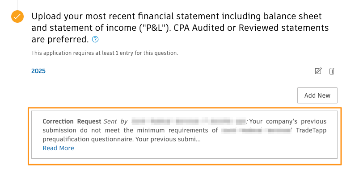The height and width of the screenshot is (173, 359).
Task: Click the Add New button
Action: 317,95
